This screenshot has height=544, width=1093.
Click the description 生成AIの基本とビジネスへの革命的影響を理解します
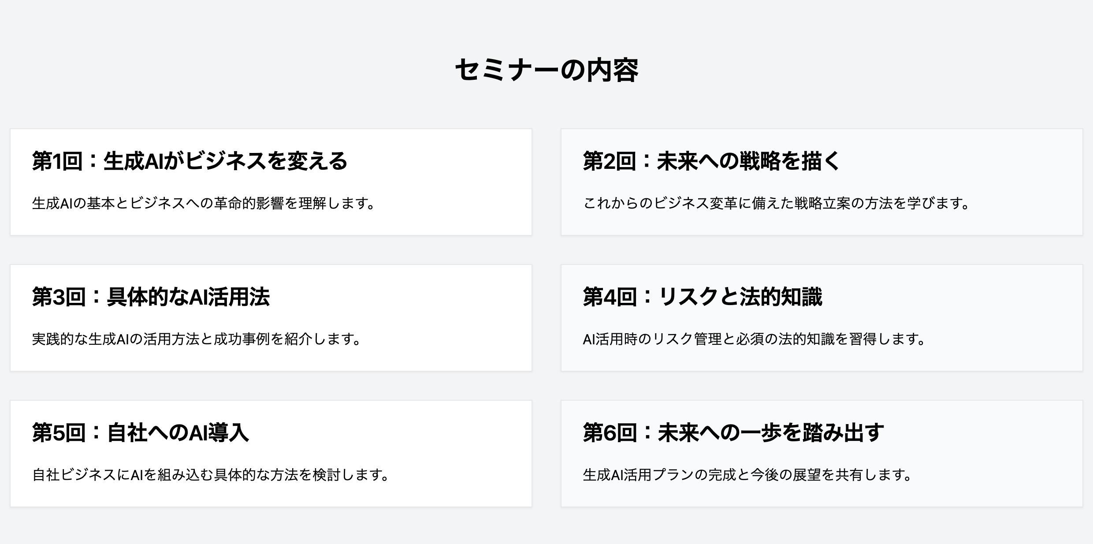pos(204,203)
